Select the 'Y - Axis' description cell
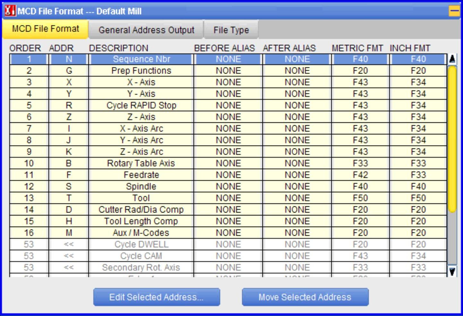The height and width of the screenshot is (316, 463). coord(141,94)
